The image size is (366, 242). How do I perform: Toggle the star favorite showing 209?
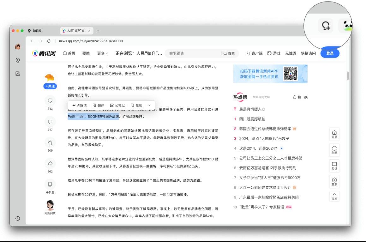click(x=50, y=142)
